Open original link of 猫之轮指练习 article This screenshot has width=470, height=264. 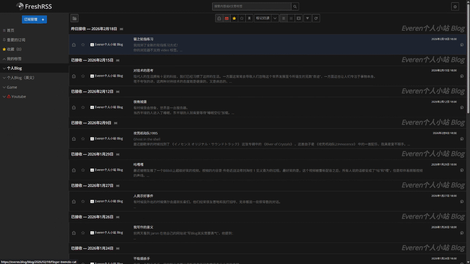tap(462, 45)
